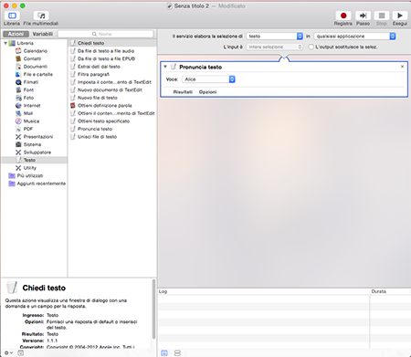Image resolution: width=411 pixels, height=357 pixels.
Task: Select the Musica category
Action: coord(31,121)
